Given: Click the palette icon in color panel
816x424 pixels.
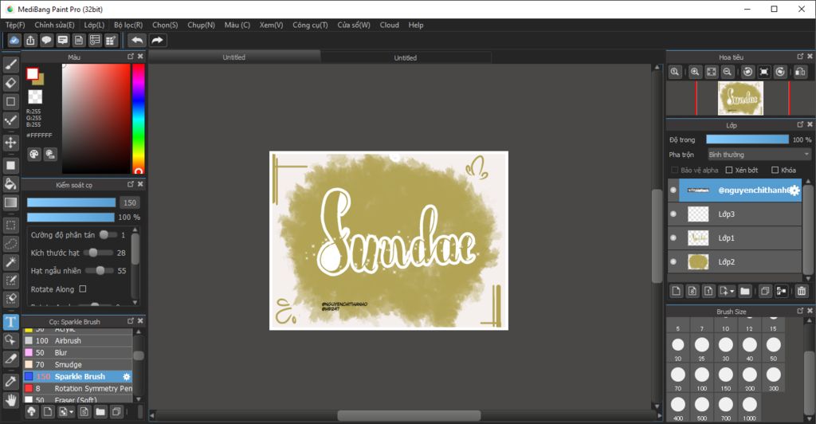Looking at the screenshot, I should (33, 154).
